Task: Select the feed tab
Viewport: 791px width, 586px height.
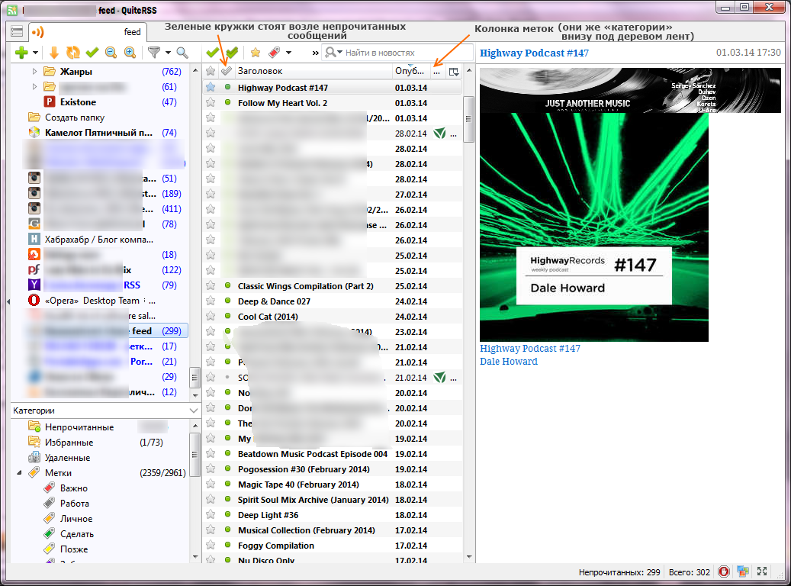Action: coord(87,32)
